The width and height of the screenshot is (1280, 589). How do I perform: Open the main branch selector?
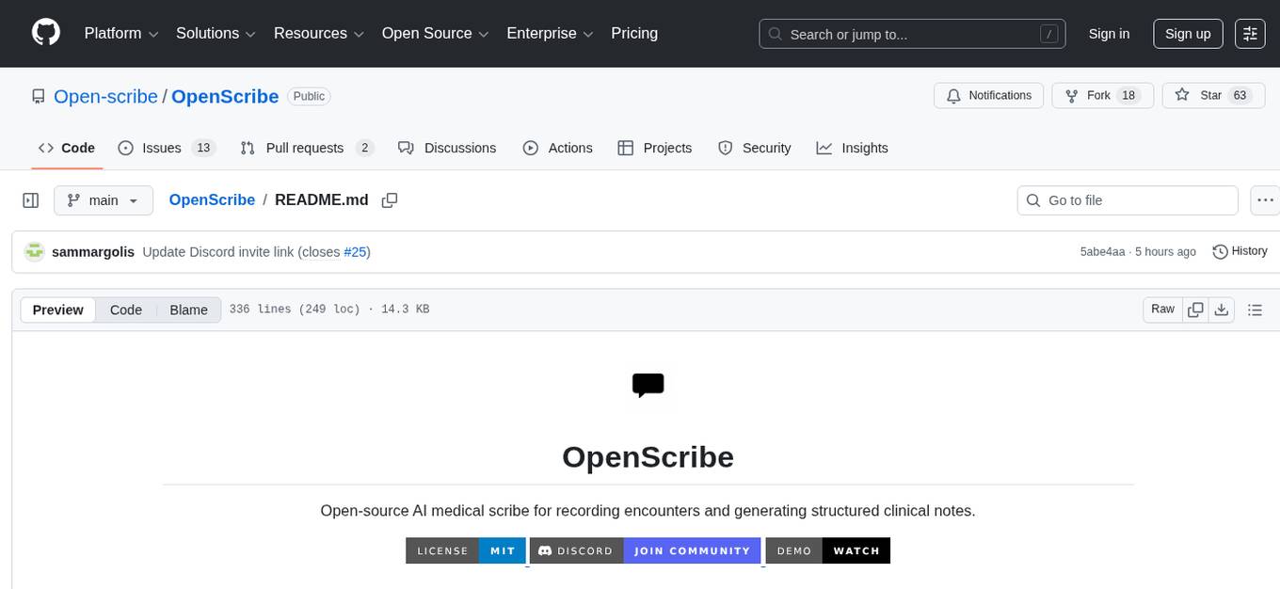pyautogui.click(x=103, y=199)
